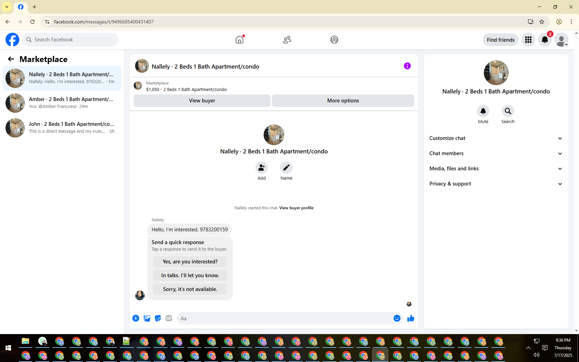Focus the Search Facebook field
The width and height of the screenshot is (579, 362).
[x=70, y=40]
